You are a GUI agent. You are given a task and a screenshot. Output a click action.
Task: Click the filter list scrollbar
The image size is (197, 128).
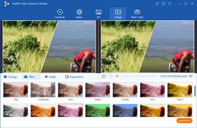195,91
